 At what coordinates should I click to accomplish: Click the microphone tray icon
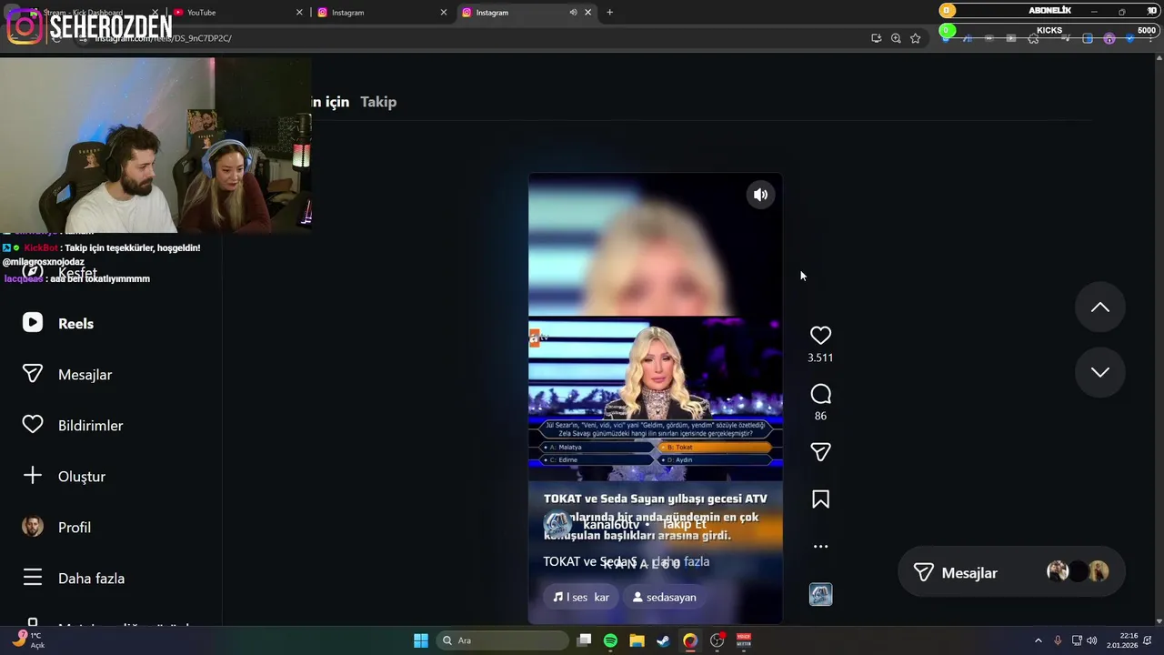(x=1058, y=640)
